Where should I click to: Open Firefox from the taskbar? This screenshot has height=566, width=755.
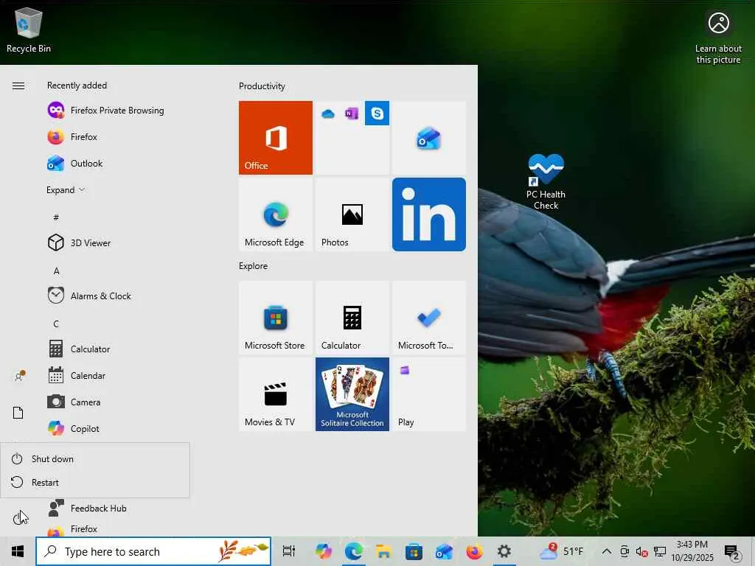pyautogui.click(x=474, y=551)
